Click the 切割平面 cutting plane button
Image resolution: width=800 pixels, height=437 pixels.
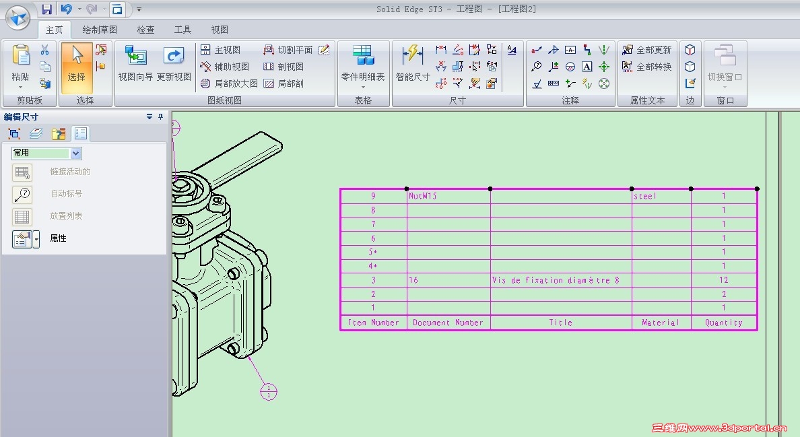click(288, 50)
